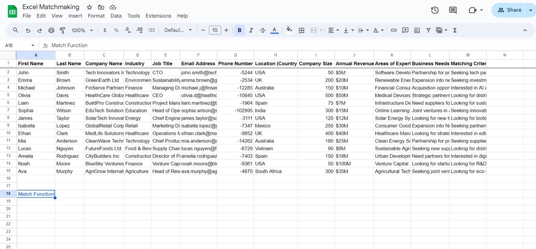Viewport: 536px width, 249px height.
Task: Select the South Africa cell
Action: pyautogui.click(x=275, y=171)
